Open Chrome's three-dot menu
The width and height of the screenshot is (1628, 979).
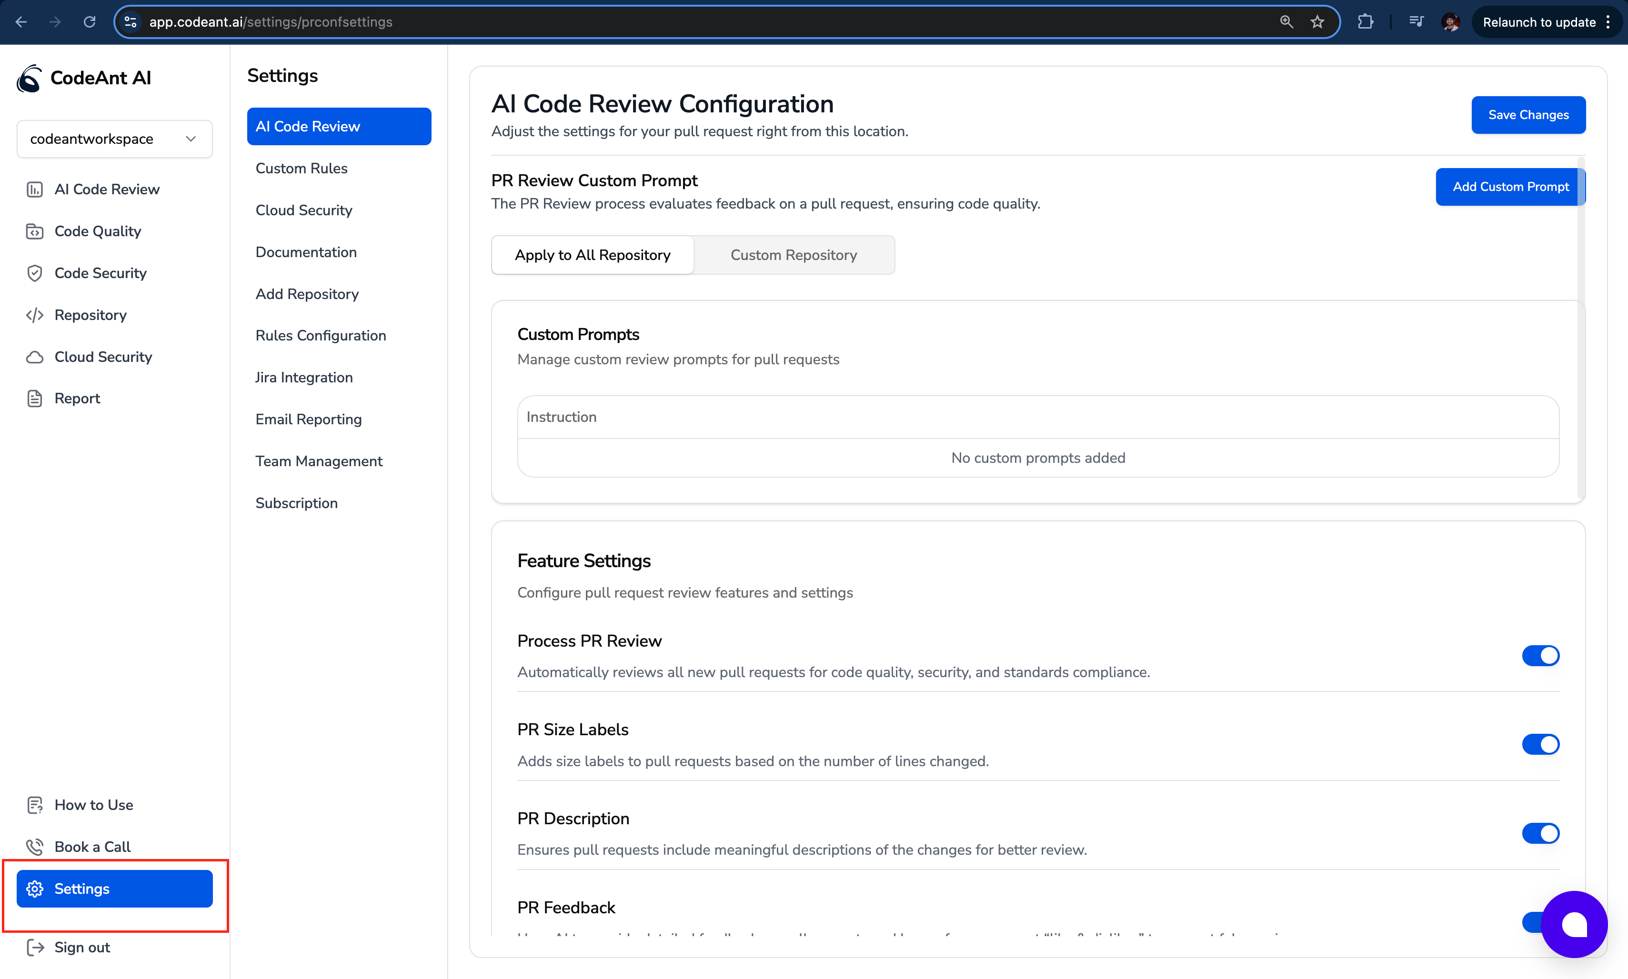click(1609, 22)
